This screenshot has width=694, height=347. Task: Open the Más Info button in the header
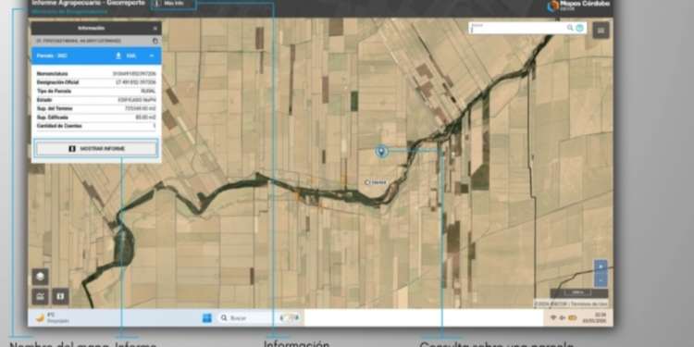coord(174,4)
